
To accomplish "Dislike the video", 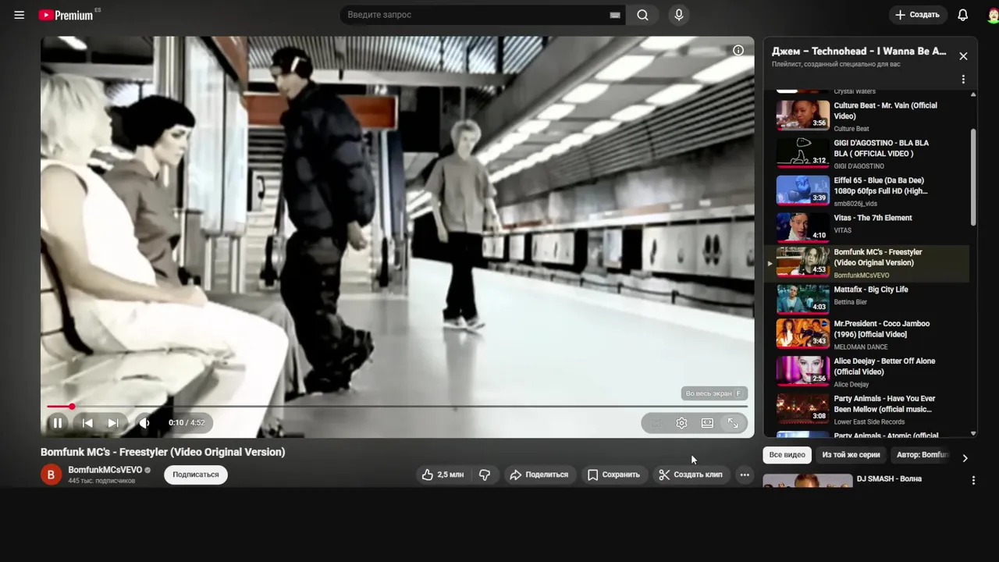I will (485, 475).
